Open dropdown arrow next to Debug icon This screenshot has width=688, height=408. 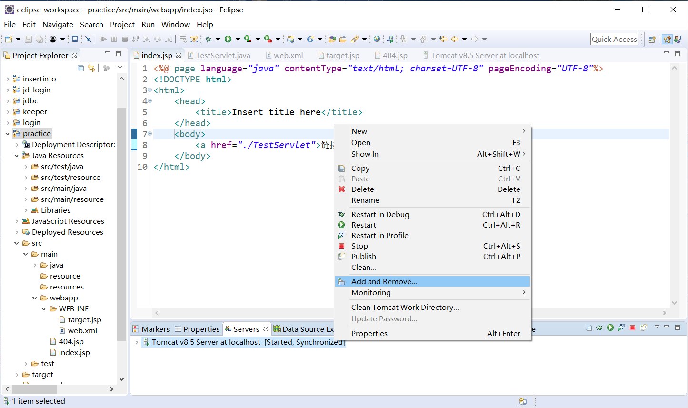click(x=218, y=39)
